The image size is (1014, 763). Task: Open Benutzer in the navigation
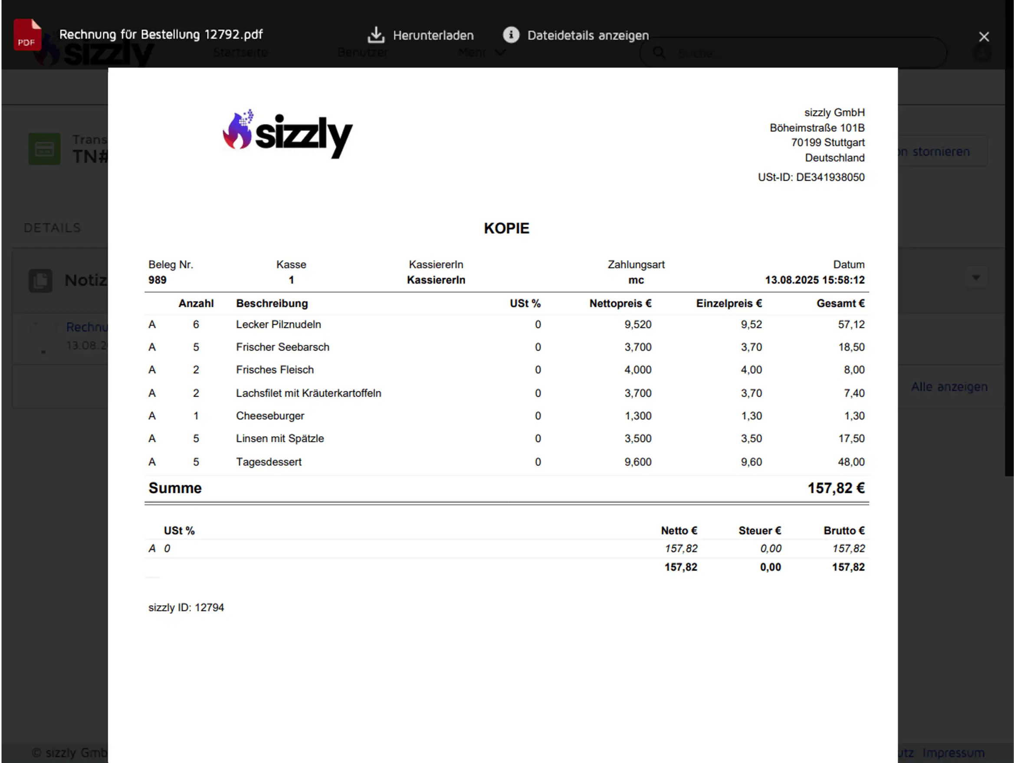pyautogui.click(x=362, y=52)
